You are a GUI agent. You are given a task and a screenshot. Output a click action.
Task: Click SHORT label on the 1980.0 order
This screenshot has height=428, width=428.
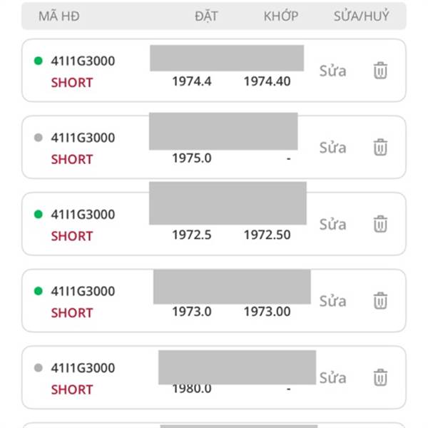(x=72, y=389)
